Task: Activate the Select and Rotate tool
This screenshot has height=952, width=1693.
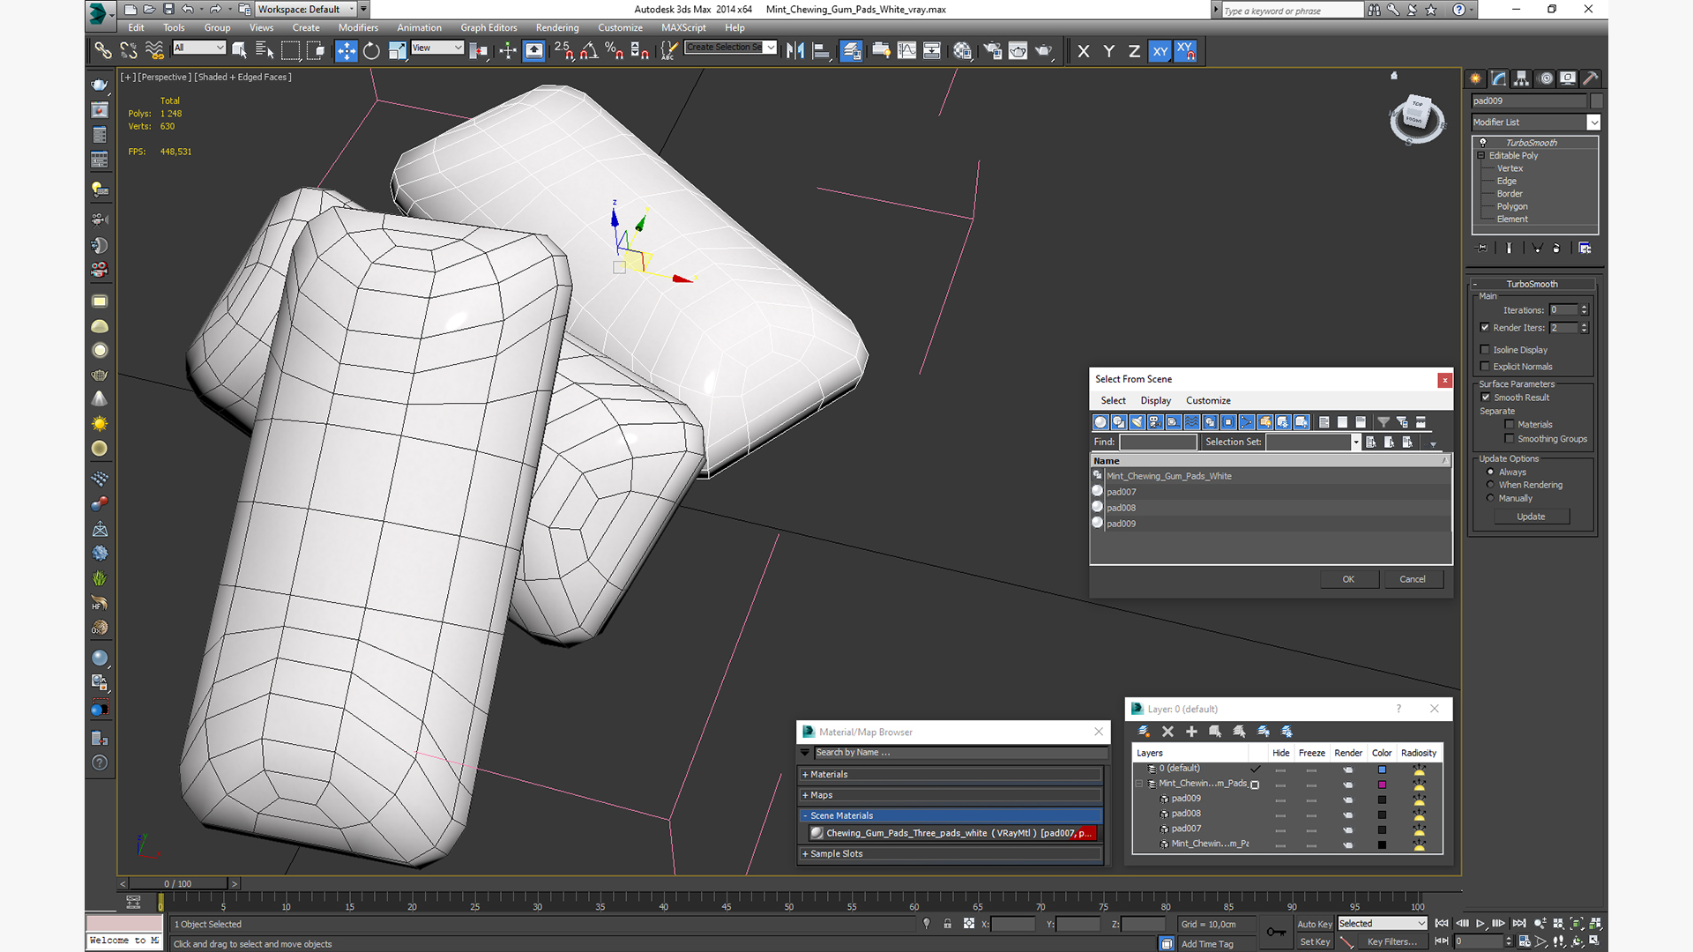Action: (x=371, y=51)
